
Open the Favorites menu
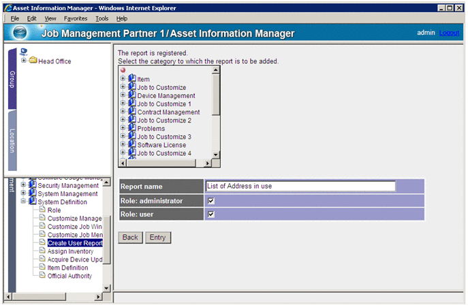click(76, 18)
